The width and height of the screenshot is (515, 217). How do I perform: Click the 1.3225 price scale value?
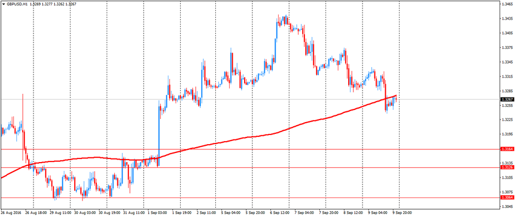[506, 120]
